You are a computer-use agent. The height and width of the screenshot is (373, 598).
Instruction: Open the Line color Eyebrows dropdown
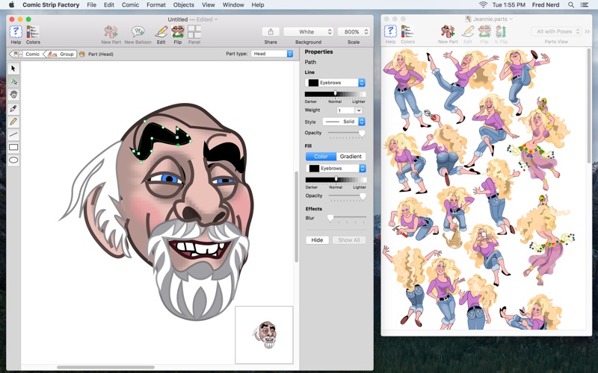pyautogui.click(x=335, y=83)
